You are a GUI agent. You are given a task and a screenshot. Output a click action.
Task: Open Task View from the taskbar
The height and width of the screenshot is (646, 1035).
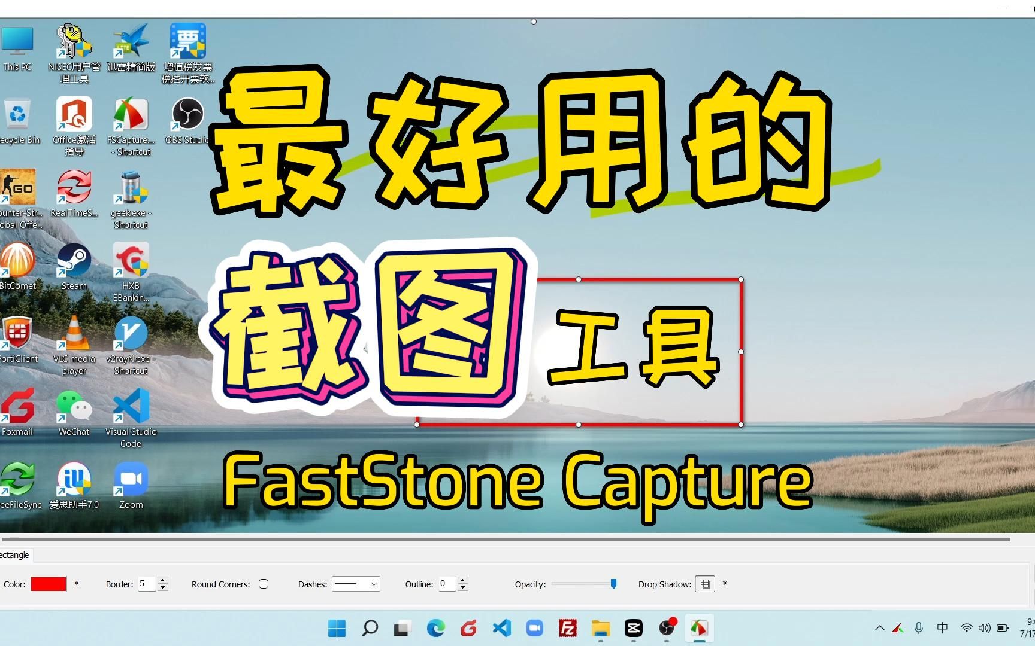tap(402, 628)
